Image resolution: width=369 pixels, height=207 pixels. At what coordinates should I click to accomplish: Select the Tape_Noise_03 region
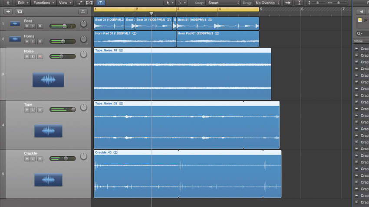click(x=187, y=125)
